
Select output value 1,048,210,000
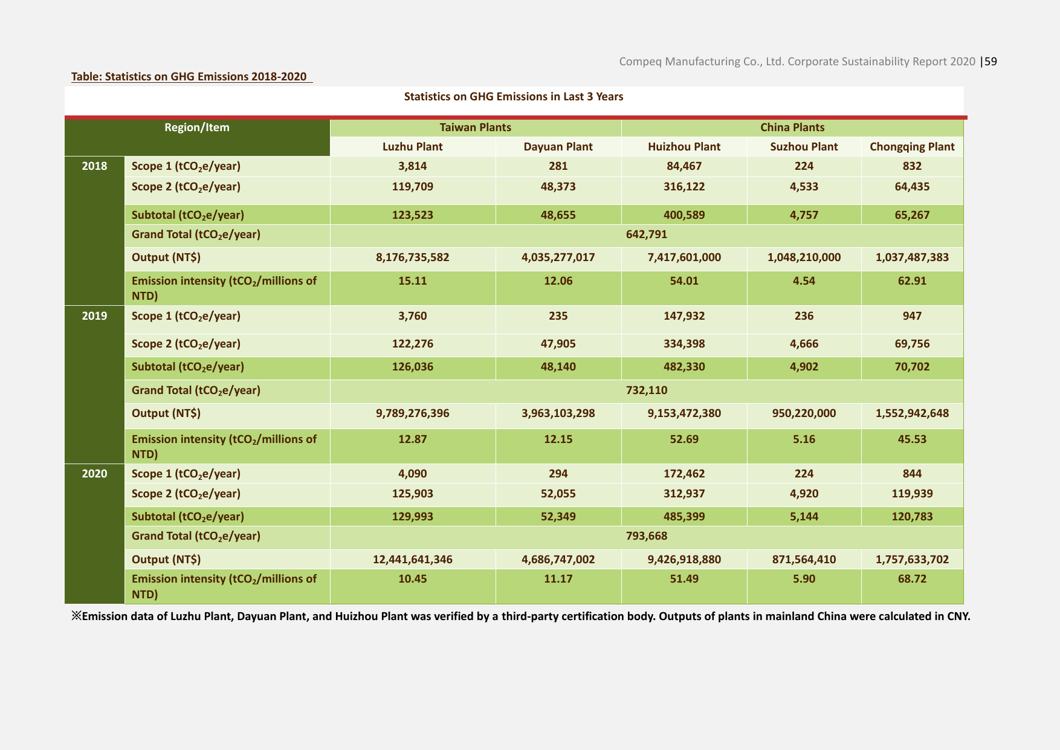(x=804, y=257)
